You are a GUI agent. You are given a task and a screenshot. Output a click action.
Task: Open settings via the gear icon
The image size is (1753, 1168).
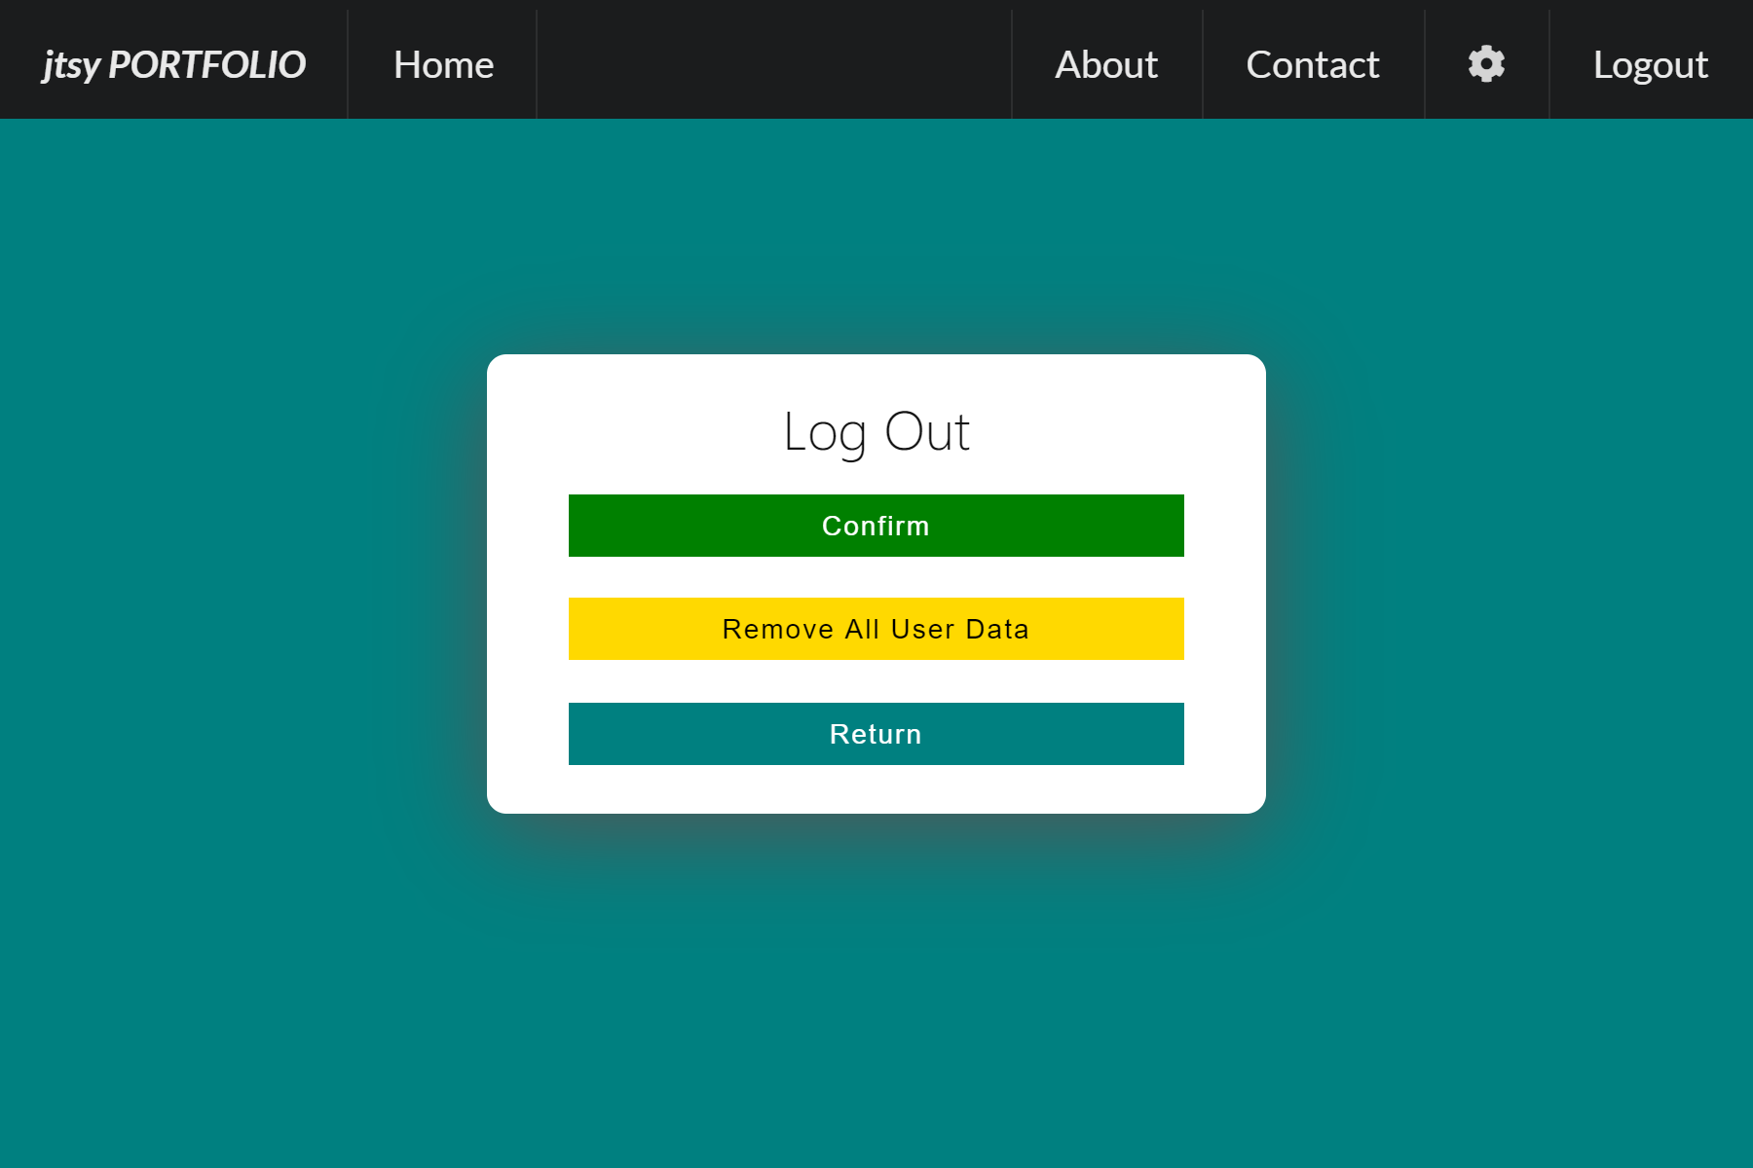coord(1486,64)
